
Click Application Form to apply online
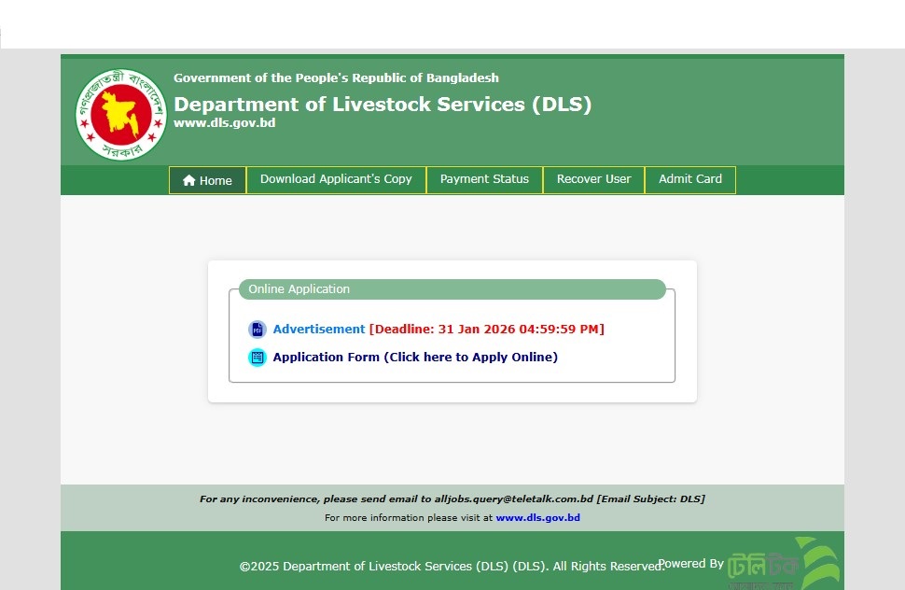[x=415, y=358]
